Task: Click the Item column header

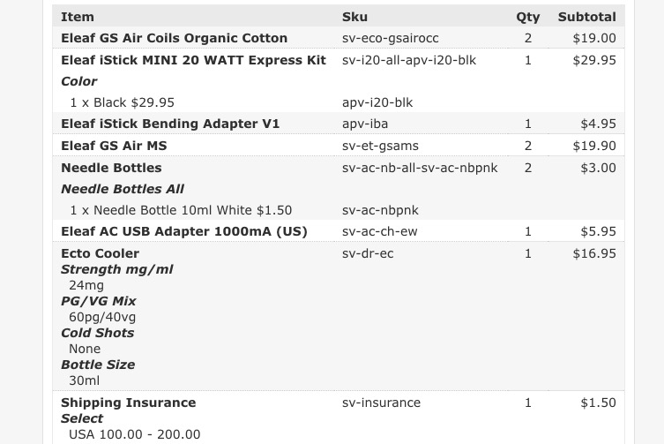Action: coord(78,17)
